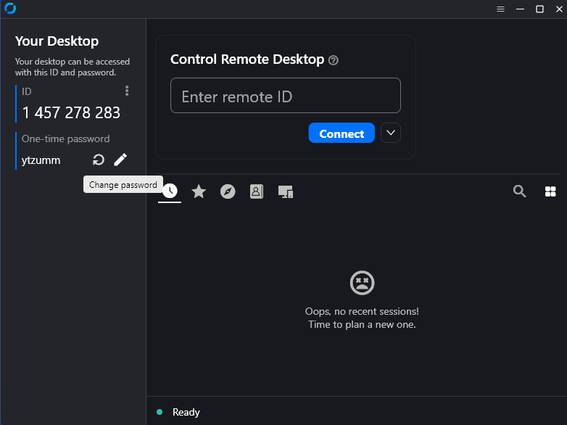Open the Discovered compass tab
567x425 pixels.
click(228, 191)
